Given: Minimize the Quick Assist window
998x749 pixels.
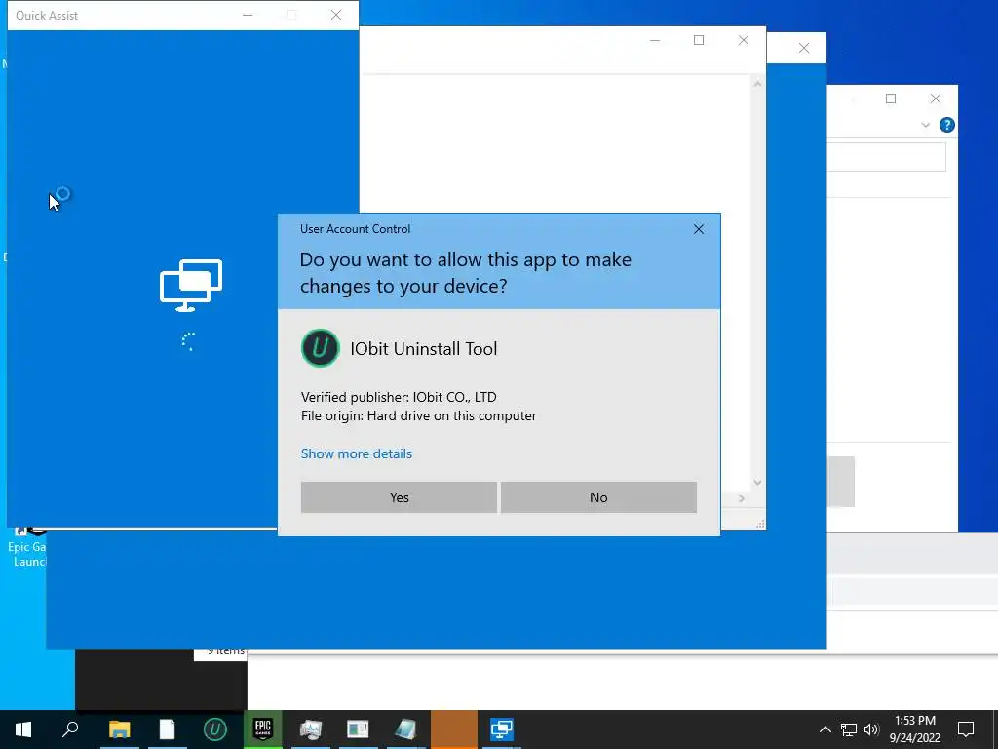Looking at the screenshot, I should click(x=248, y=15).
